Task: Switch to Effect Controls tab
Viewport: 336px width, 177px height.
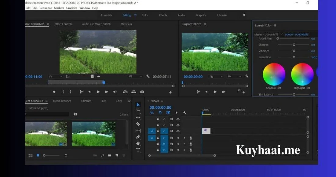Action: click(x=63, y=24)
